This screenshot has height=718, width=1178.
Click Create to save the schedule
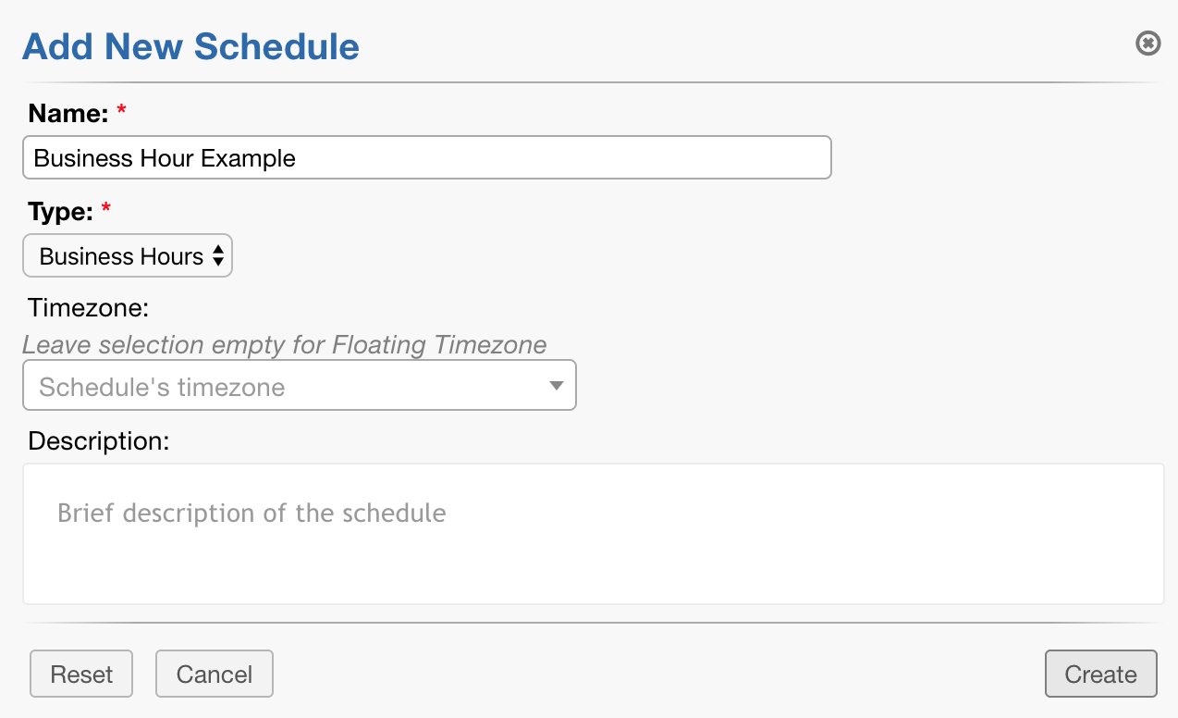pyautogui.click(x=1100, y=675)
